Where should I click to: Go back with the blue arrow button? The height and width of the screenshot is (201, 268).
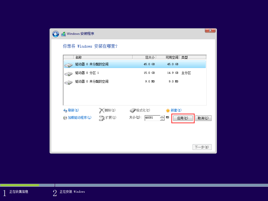point(56,34)
